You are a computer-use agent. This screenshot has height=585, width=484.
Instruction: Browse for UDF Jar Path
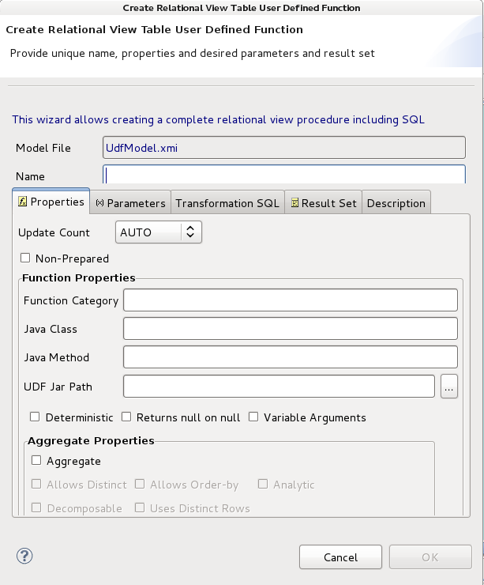449,387
